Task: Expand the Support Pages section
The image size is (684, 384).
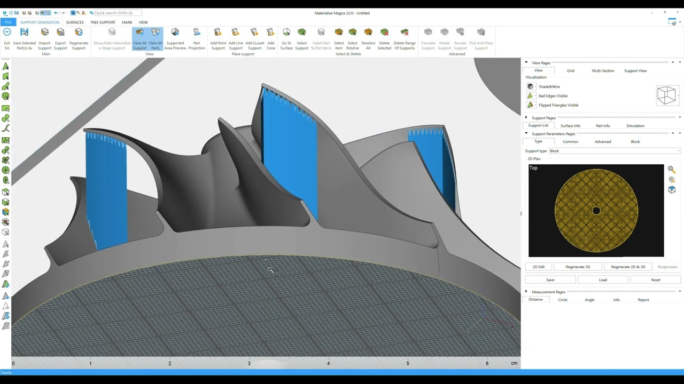Action: (x=526, y=118)
